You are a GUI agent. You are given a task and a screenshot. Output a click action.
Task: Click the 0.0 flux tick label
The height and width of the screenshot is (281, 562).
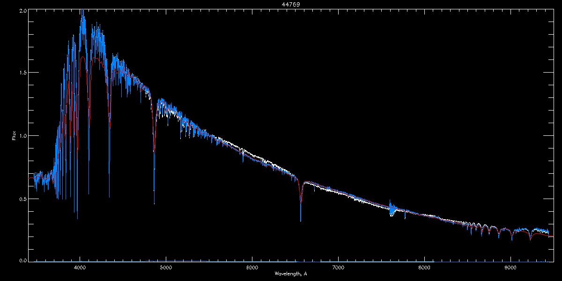click(x=22, y=260)
